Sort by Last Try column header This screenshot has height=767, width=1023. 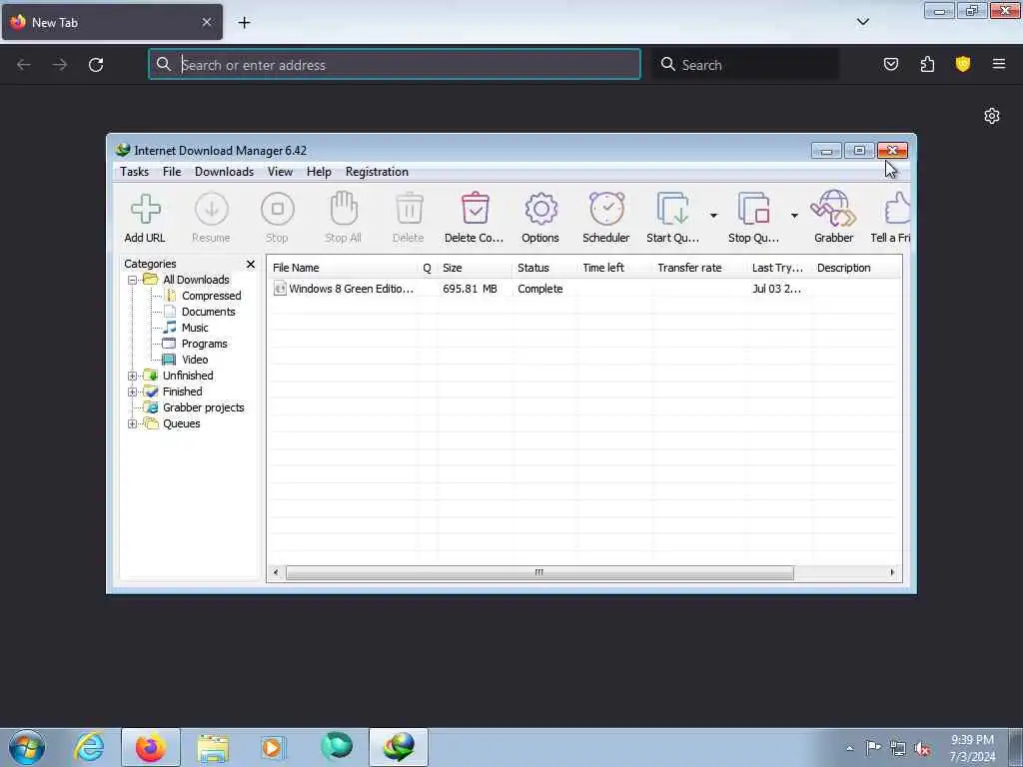(779, 268)
